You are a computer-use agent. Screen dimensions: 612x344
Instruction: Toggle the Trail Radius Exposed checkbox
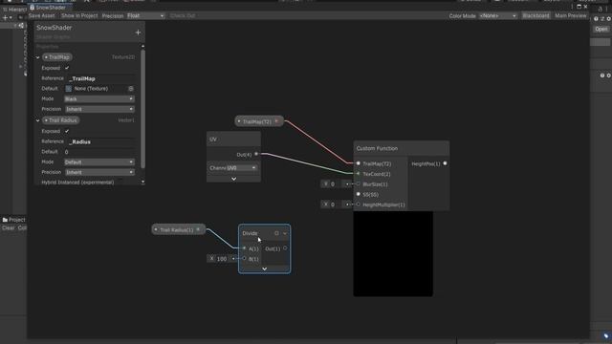(x=67, y=131)
